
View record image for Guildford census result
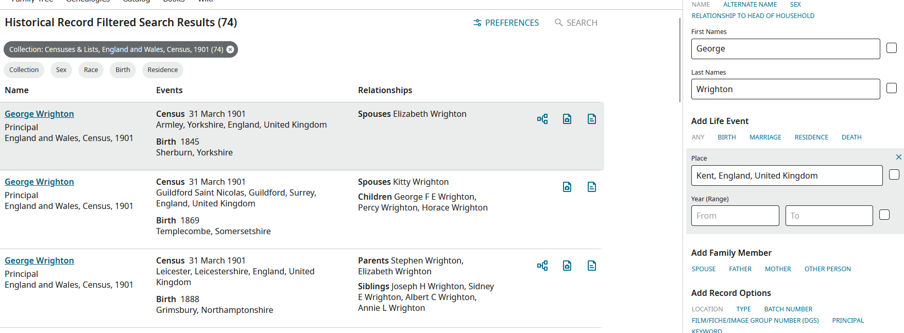(567, 187)
